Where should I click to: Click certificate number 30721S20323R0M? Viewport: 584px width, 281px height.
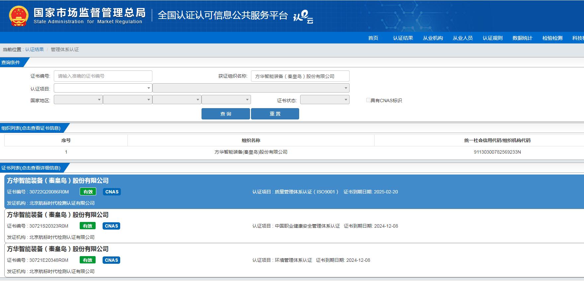pos(49,226)
